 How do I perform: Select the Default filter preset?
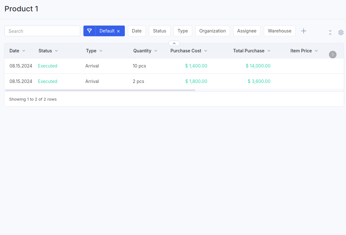107,31
